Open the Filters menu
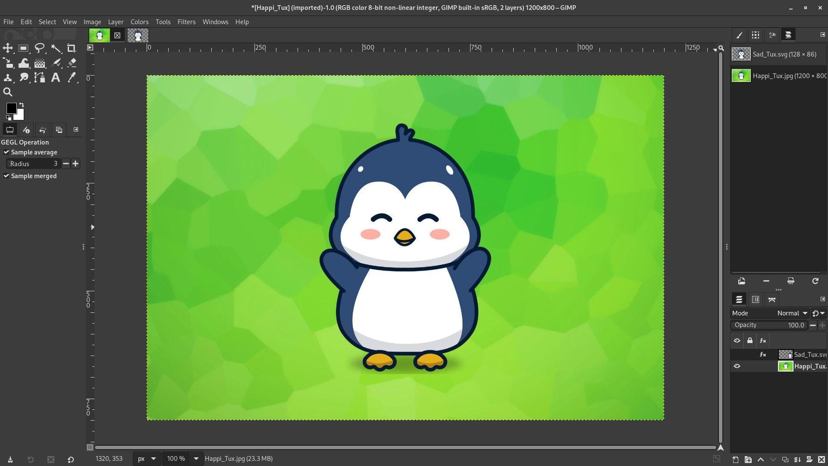Image resolution: width=828 pixels, height=466 pixels. [x=186, y=22]
